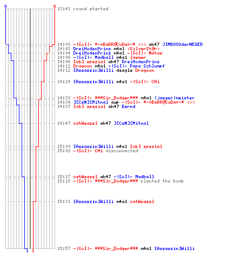Click red team count 1 below graph

pyautogui.click(x=33, y=251)
